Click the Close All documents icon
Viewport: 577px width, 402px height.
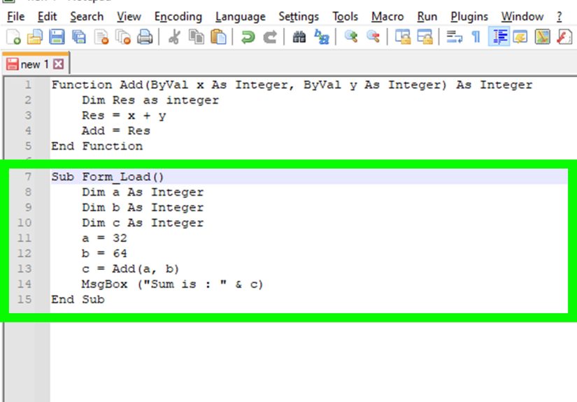coord(123,37)
